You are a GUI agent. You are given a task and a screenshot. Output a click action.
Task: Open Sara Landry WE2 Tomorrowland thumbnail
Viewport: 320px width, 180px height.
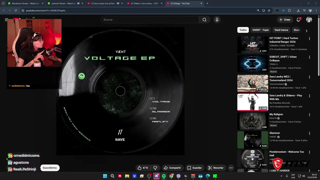coord(252,83)
